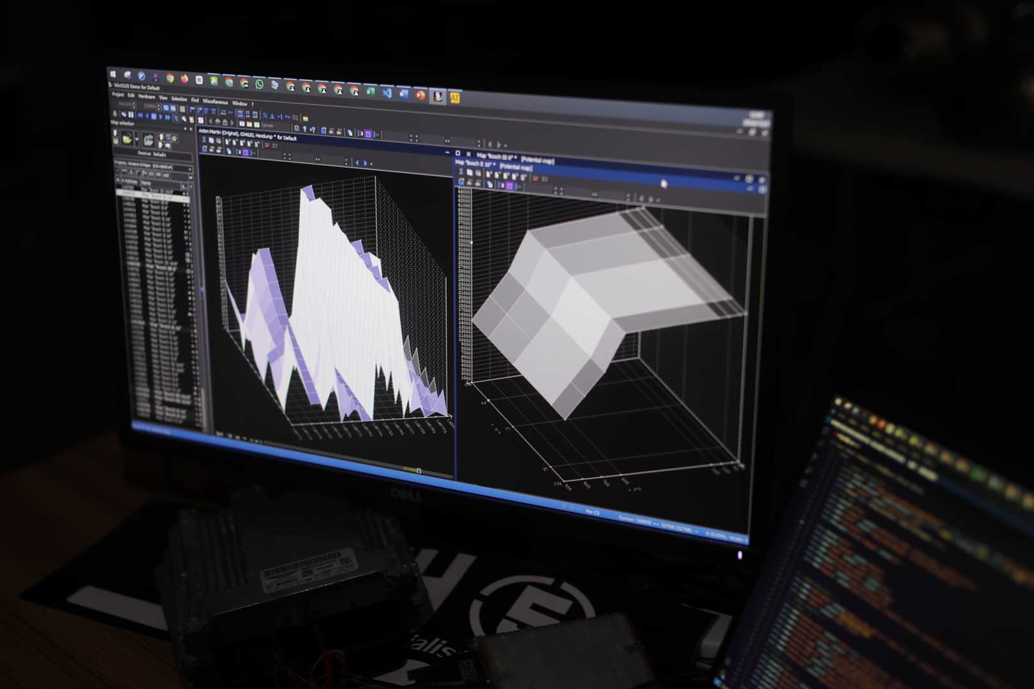Open the Project menu
This screenshot has height=689, width=1034.
[x=118, y=94]
